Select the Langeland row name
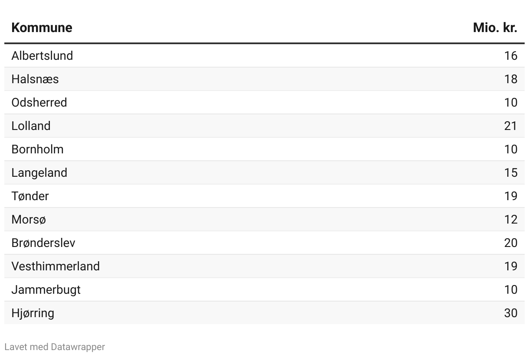This screenshot has height=357, width=529. pos(39,172)
